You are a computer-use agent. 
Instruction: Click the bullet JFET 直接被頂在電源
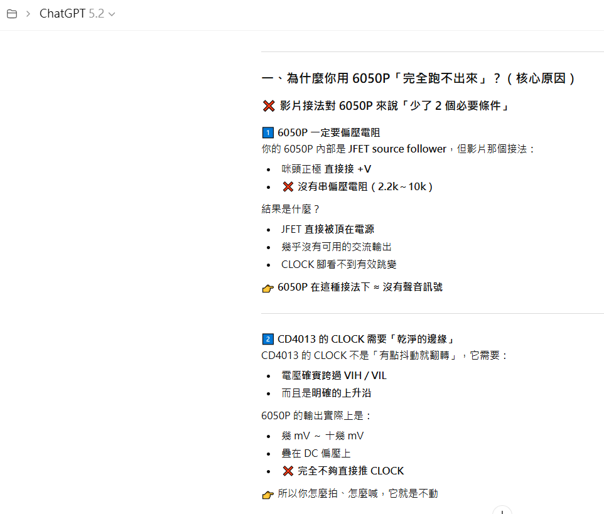pyautogui.click(x=327, y=229)
